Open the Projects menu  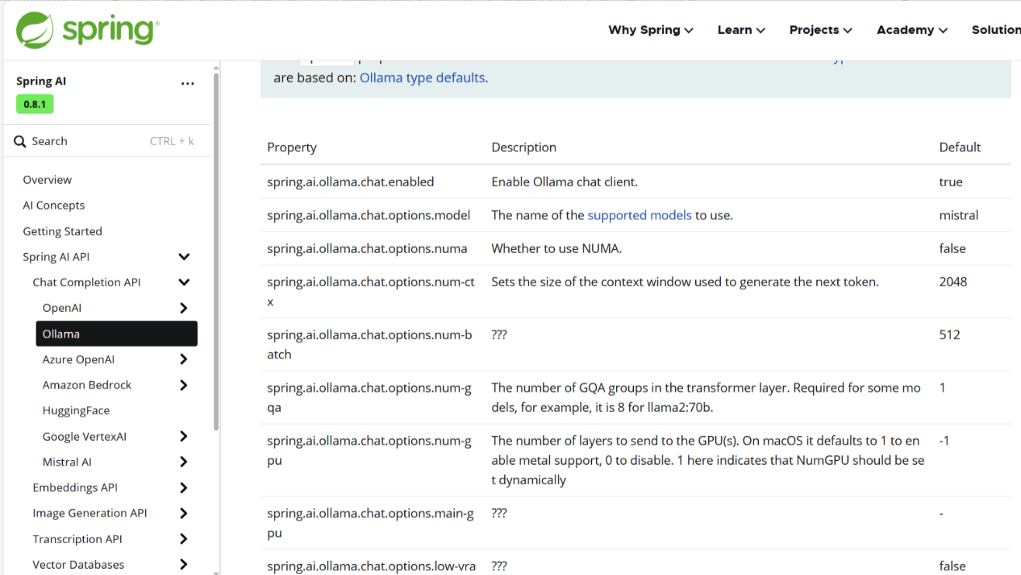click(x=821, y=29)
